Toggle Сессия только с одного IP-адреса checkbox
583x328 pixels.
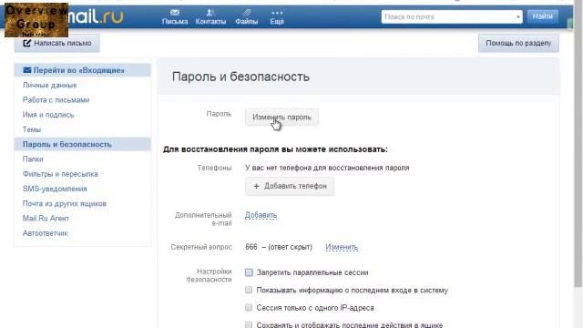[249, 308]
